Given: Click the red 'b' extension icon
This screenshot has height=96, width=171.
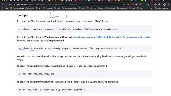Looking at the screenshot, I should [151, 5].
